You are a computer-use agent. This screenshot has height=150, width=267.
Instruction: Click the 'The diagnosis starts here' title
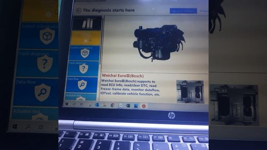point(108,10)
